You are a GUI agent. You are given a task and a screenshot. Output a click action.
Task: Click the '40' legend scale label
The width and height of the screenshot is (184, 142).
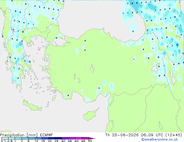point(76,141)
